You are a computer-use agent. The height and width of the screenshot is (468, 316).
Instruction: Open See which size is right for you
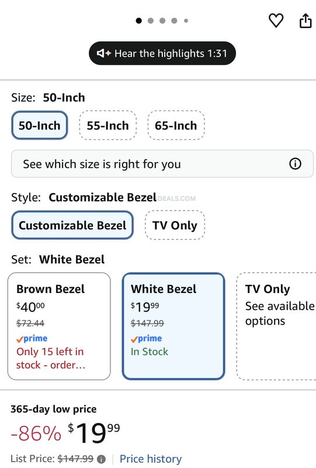[162, 164]
